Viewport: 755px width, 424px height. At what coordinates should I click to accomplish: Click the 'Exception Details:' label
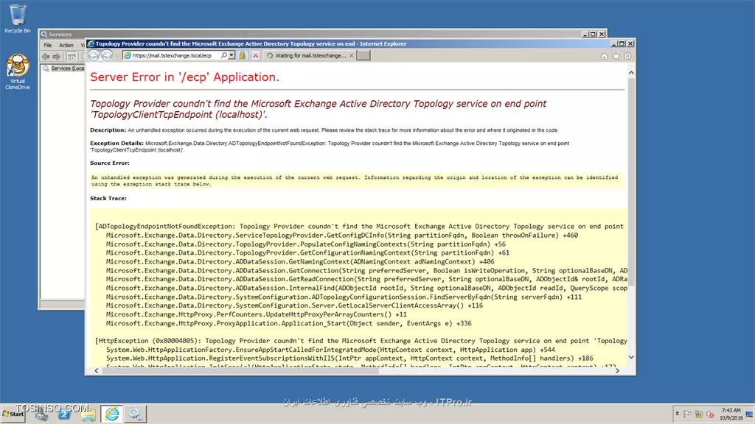click(116, 143)
